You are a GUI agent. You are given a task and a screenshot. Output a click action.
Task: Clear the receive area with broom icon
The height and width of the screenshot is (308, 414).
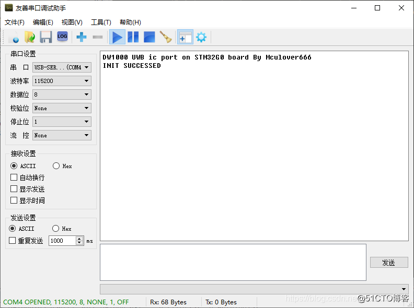click(x=166, y=37)
